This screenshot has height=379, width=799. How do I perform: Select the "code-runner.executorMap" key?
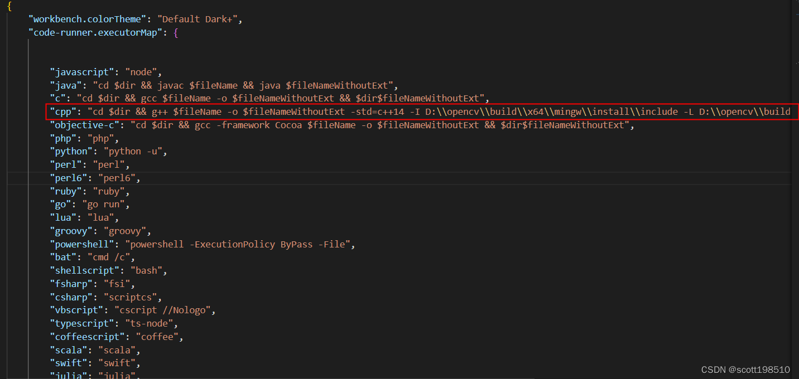pyautogui.click(x=95, y=32)
